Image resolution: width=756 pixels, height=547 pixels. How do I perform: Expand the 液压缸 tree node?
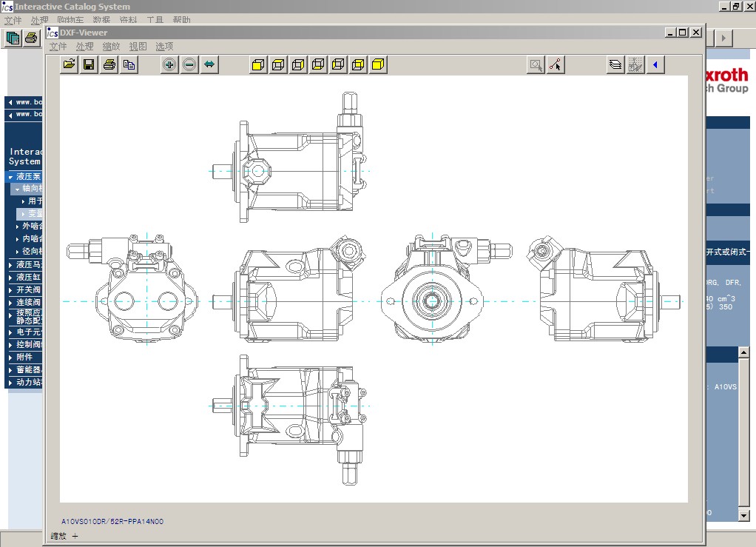(10, 278)
